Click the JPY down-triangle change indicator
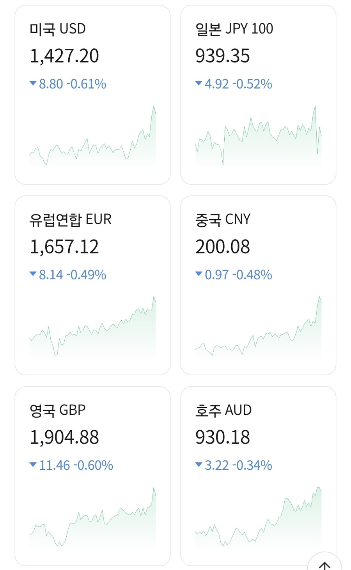 coord(199,83)
